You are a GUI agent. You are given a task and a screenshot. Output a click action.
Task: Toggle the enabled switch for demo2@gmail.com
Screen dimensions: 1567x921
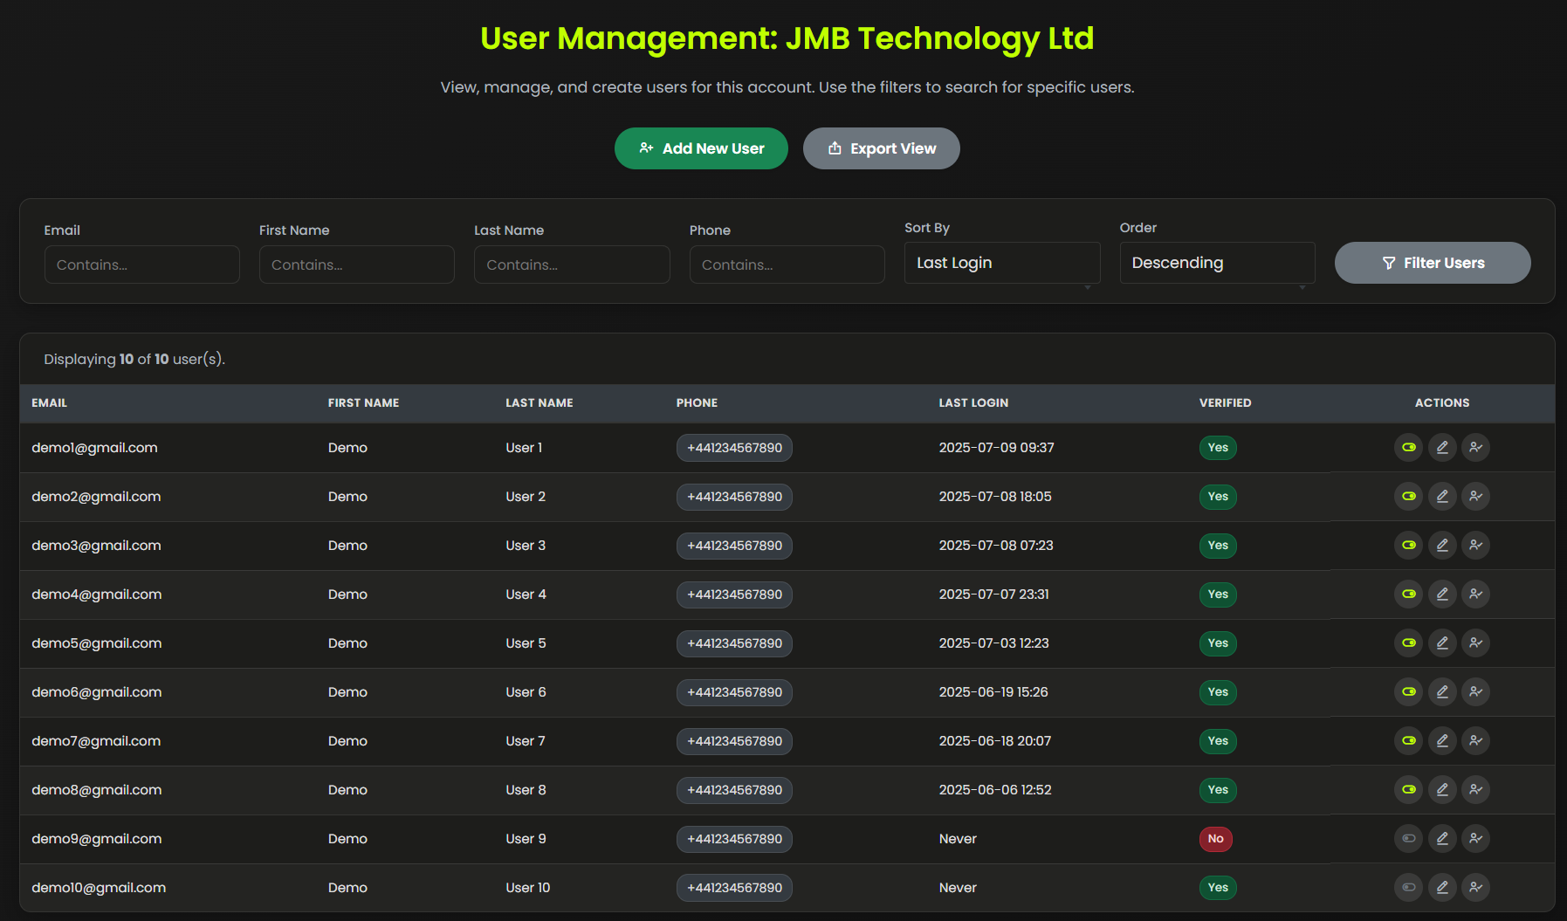(1408, 497)
